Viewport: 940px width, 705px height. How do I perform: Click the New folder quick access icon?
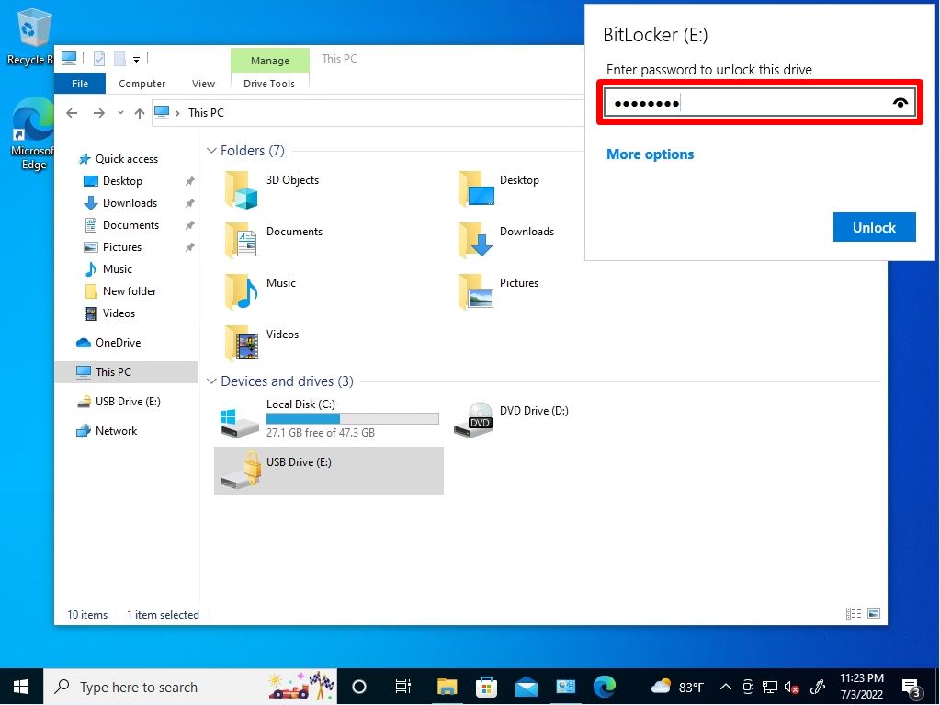(119, 59)
